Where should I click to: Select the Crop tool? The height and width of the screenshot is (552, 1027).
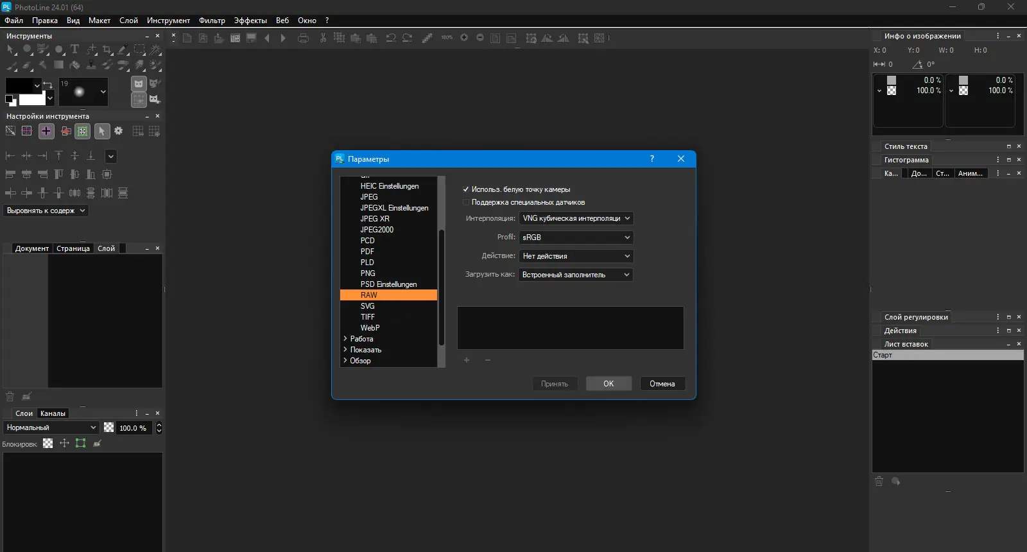pos(107,49)
